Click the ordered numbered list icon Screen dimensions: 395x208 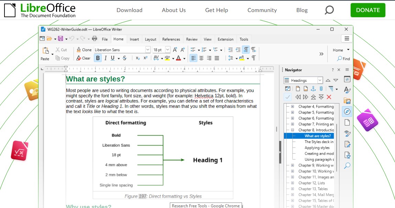[x=204, y=50]
